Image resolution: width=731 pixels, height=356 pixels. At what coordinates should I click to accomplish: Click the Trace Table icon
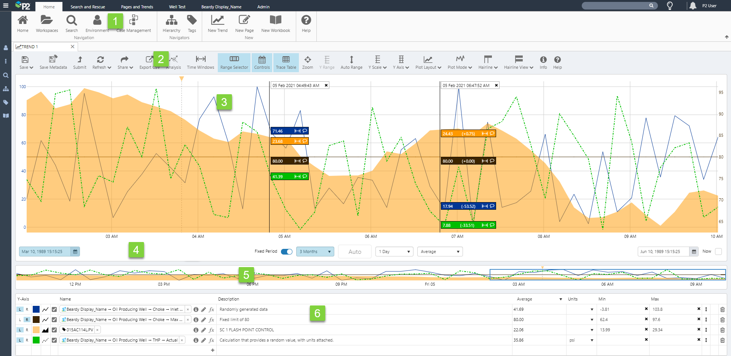(x=286, y=62)
